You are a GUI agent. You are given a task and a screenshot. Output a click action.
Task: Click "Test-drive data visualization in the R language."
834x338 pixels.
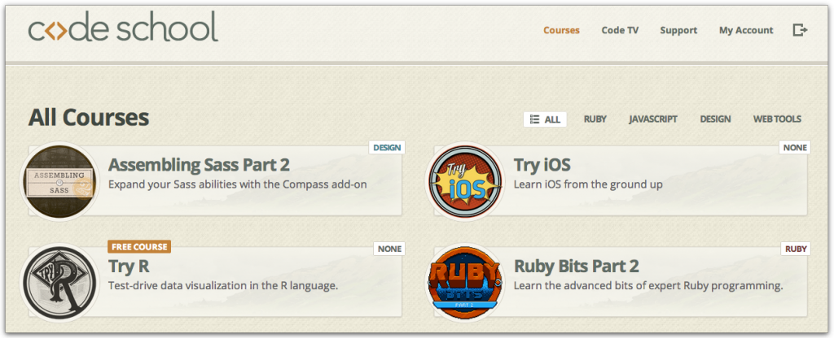click(x=223, y=286)
